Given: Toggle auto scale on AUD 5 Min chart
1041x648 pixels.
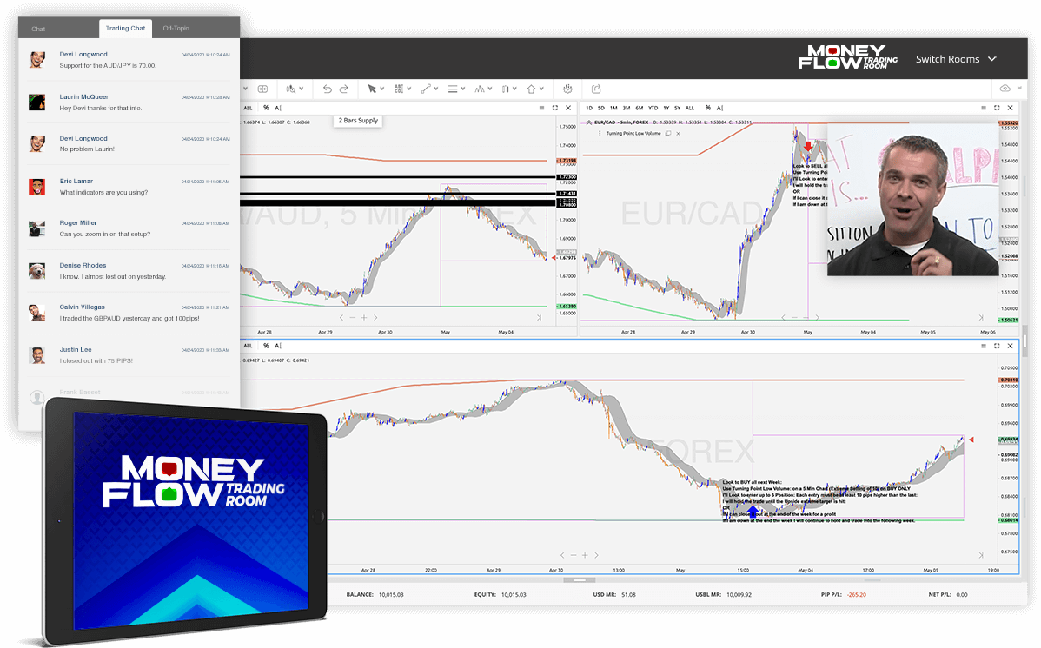Looking at the screenshot, I should 278,108.
